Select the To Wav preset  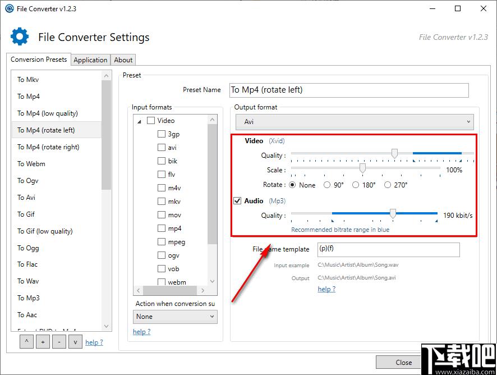[x=57, y=281]
